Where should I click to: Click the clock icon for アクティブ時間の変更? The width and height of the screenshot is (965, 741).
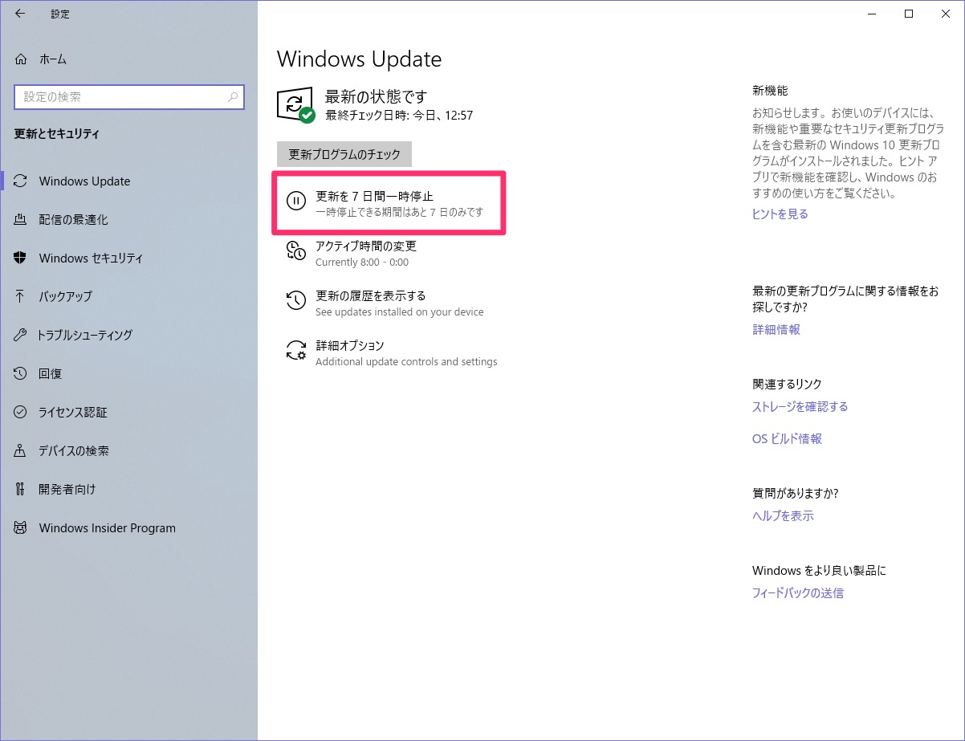coord(296,250)
